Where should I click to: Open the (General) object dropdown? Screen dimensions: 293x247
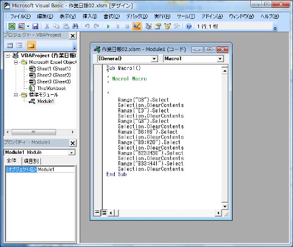[154, 59]
